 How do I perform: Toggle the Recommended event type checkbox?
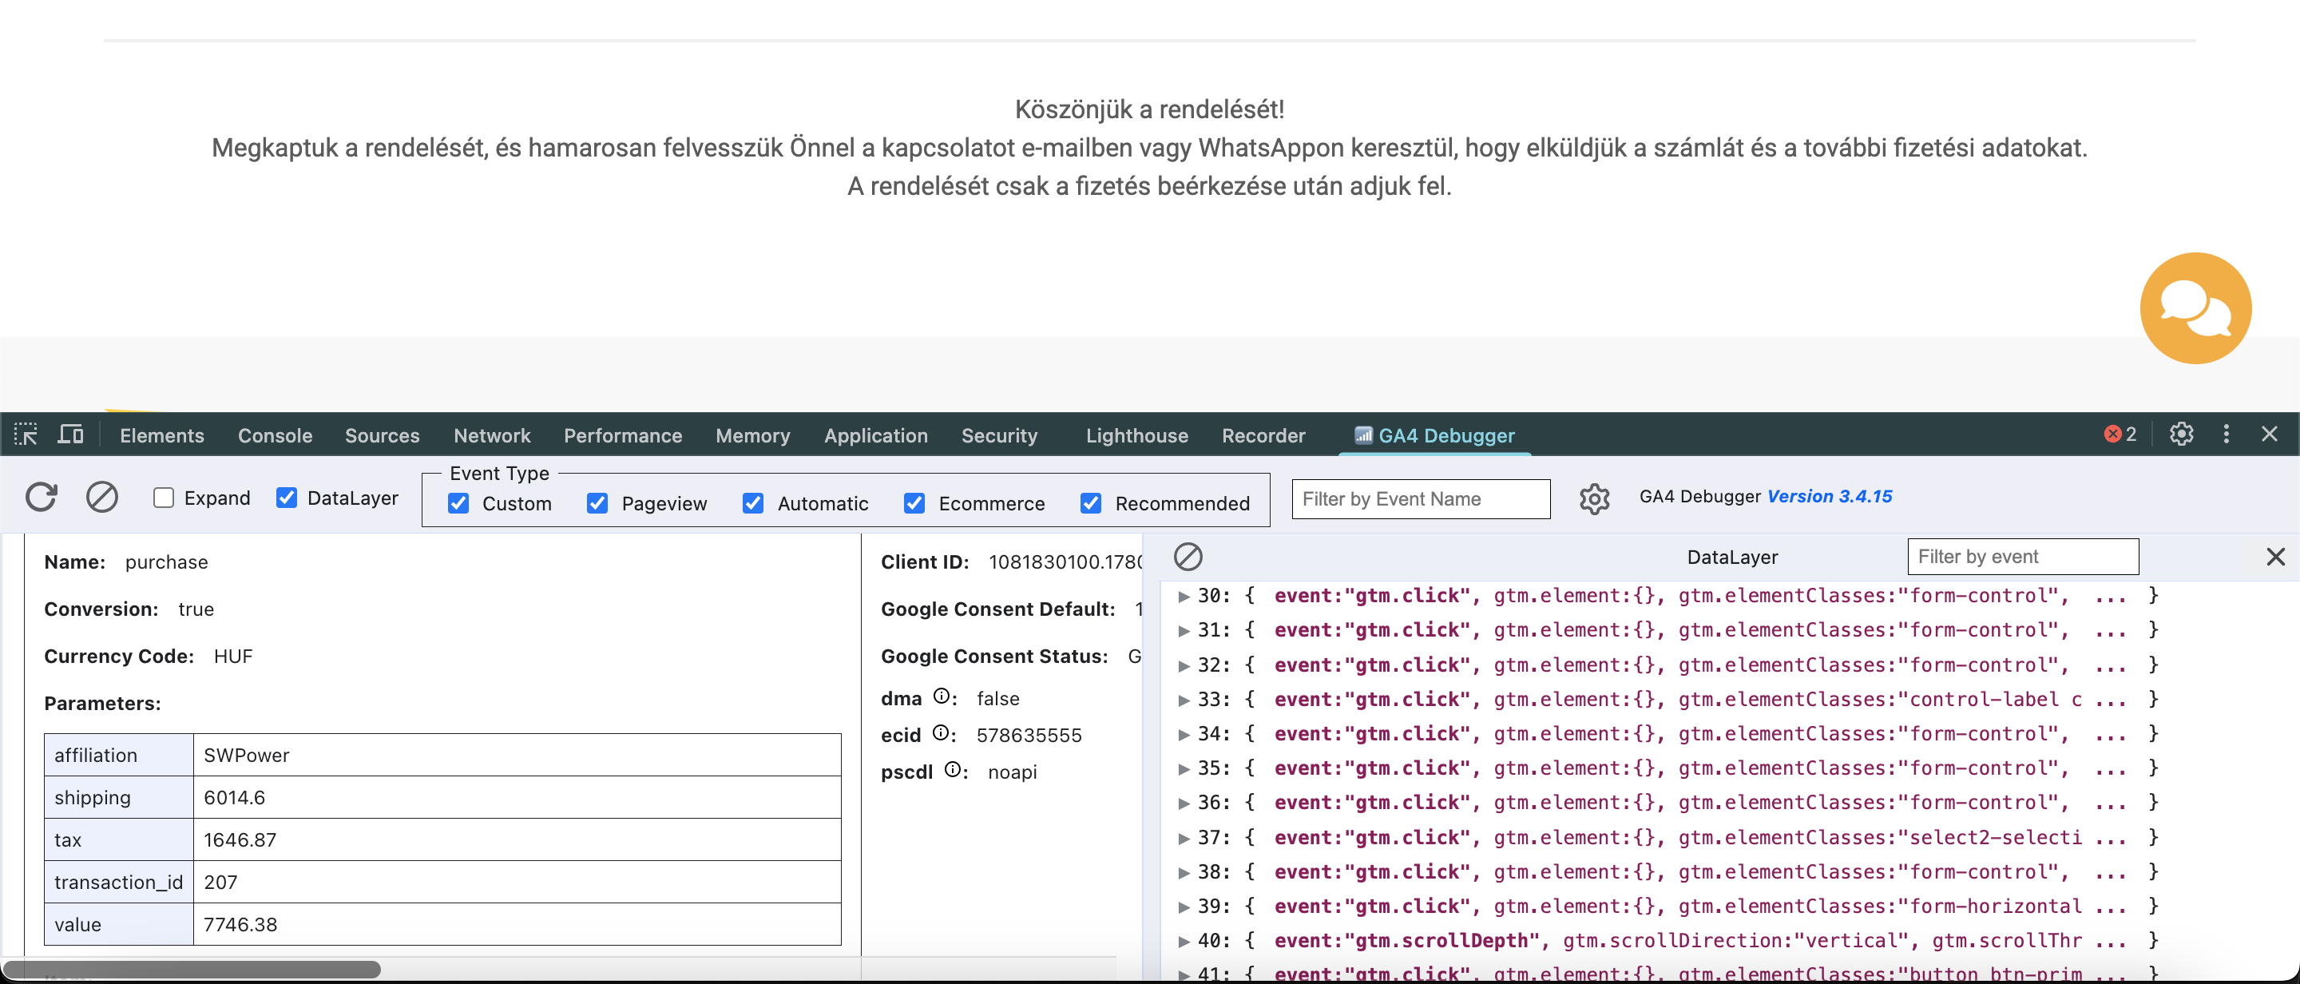pos(1091,504)
